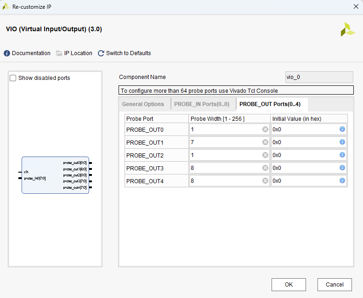Select the probe_out4[7:0] port in diagram
Image resolution: width=363 pixels, height=298 pixels.
click(75, 187)
